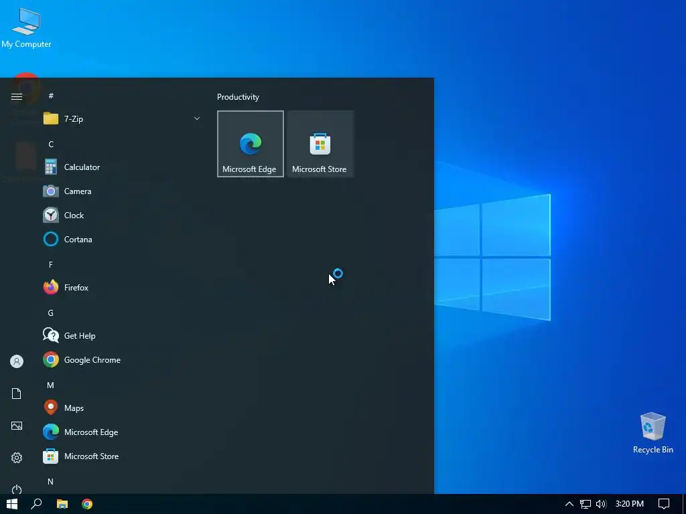
Task: Click the Windows Start button
Action: (12, 504)
